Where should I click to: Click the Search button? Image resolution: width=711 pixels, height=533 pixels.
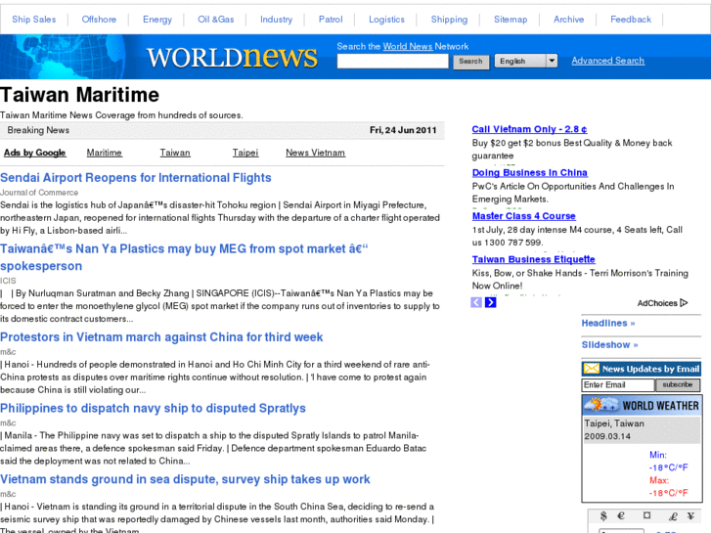[x=471, y=62]
